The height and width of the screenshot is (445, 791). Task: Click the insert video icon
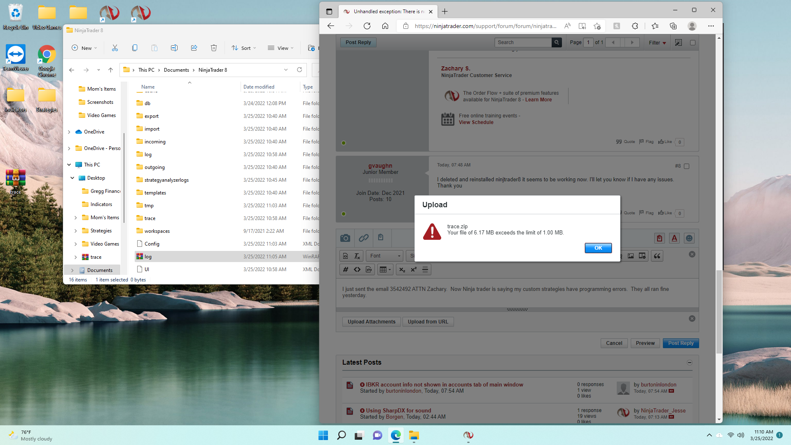pyautogui.click(x=642, y=256)
